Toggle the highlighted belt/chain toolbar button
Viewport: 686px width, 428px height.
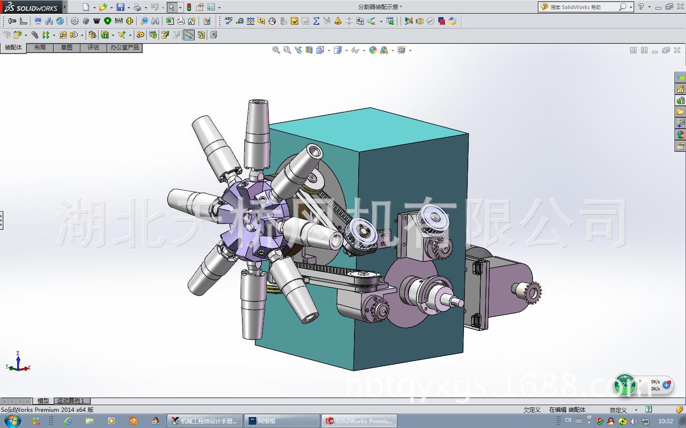pyautogui.click(x=189, y=35)
